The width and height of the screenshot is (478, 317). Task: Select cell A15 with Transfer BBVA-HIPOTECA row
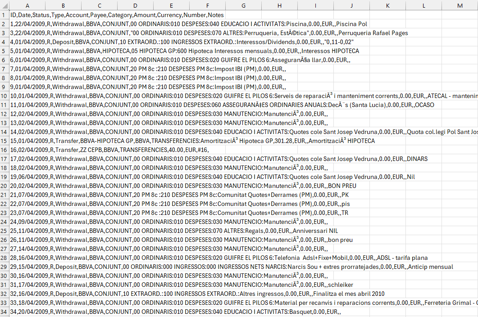27,141
